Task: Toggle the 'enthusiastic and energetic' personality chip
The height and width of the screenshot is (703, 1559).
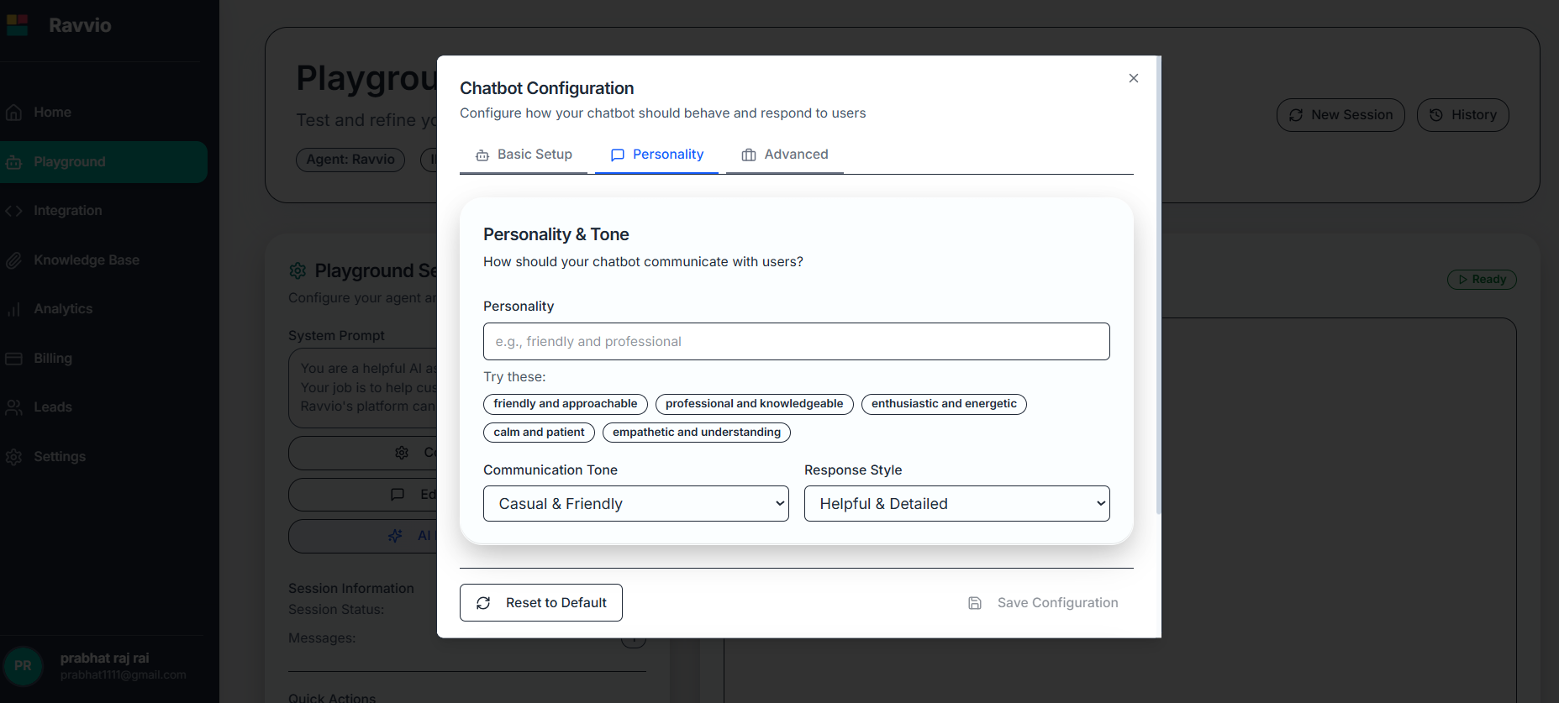Action: click(943, 404)
